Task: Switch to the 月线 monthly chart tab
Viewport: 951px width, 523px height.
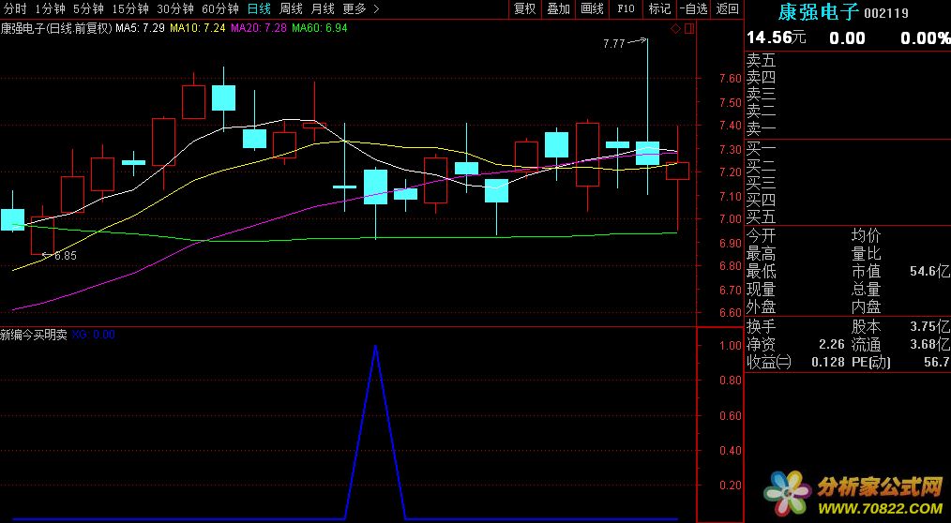Action: point(323,8)
